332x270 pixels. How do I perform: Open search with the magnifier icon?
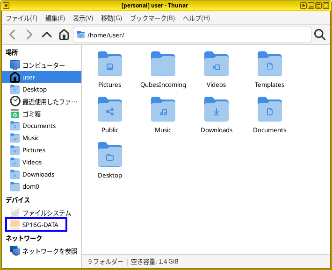pos(319,35)
